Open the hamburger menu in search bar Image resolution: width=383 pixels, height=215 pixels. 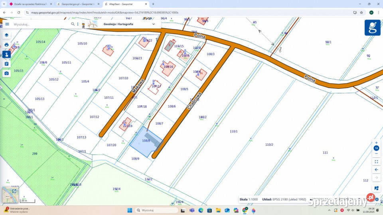pyautogui.click(x=7, y=24)
